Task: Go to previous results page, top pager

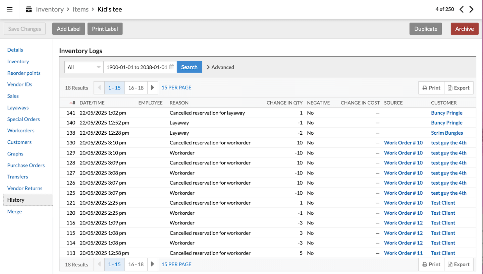Action: pyautogui.click(x=99, y=88)
